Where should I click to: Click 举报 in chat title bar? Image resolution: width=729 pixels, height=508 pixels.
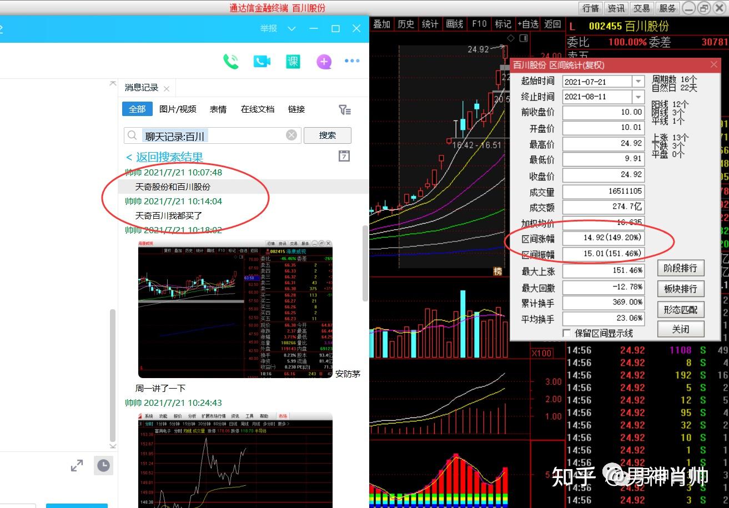(x=269, y=28)
